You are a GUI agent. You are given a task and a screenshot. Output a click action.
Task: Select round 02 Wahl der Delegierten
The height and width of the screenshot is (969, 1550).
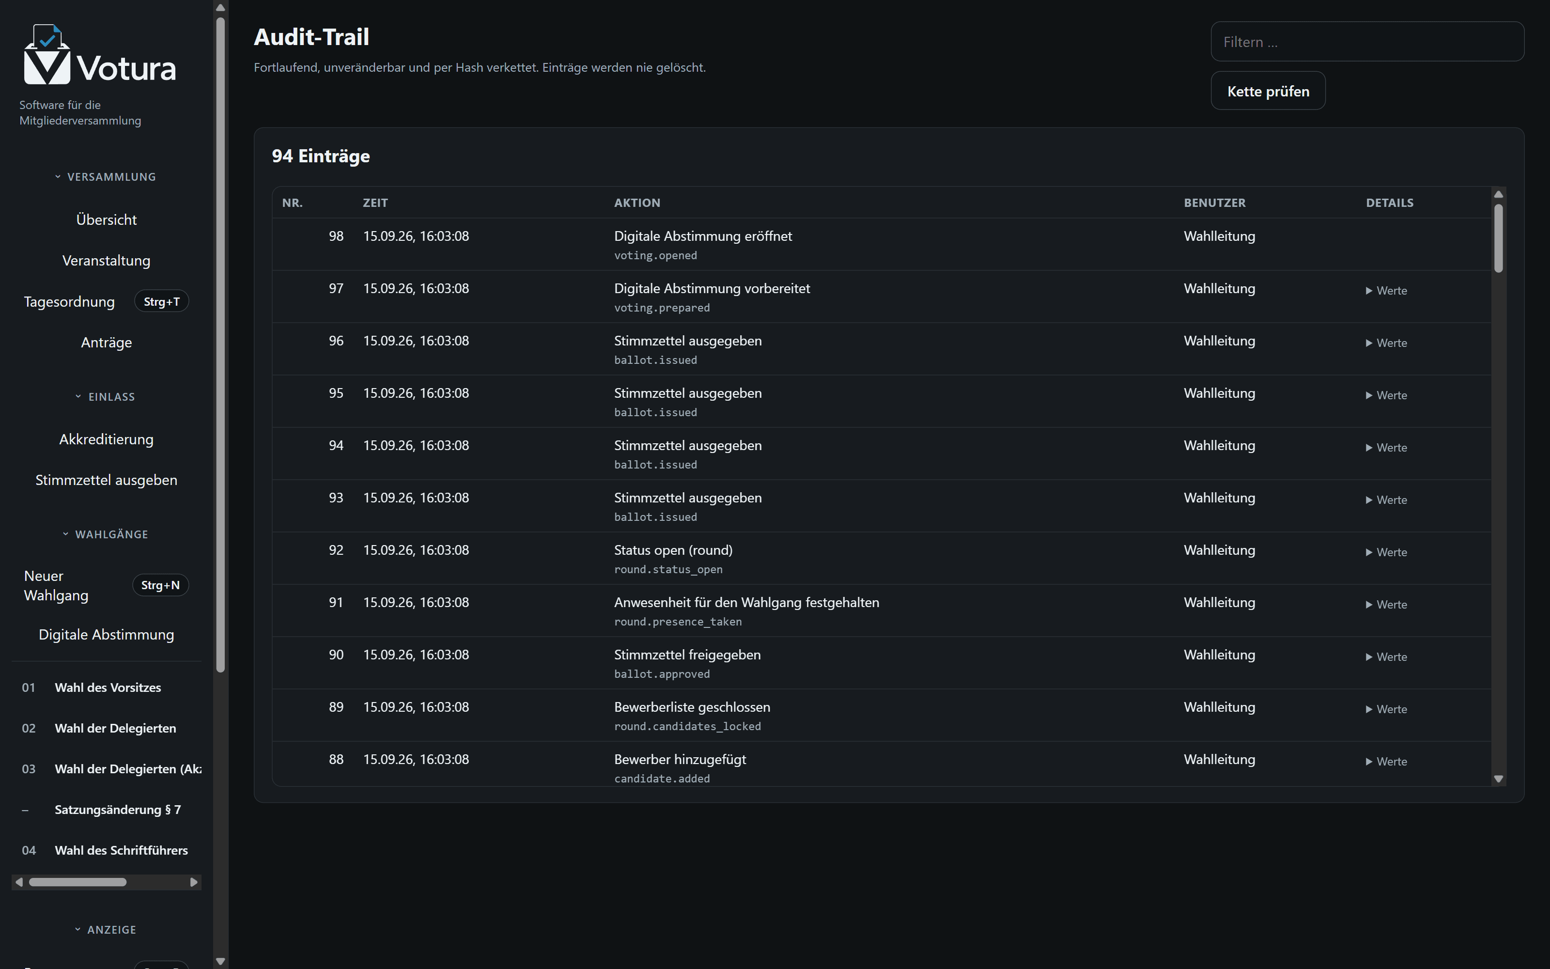click(107, 729)
